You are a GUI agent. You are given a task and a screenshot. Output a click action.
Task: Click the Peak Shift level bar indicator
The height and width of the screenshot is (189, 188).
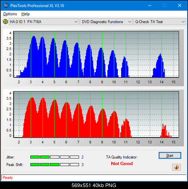[55, 165]
